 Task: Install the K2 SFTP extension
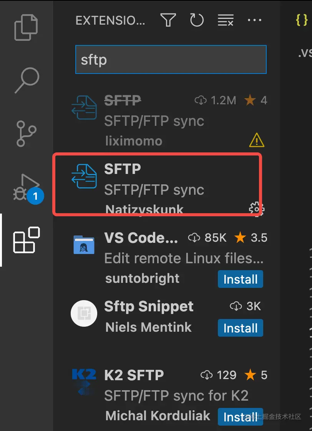click(x=240, y=417)
